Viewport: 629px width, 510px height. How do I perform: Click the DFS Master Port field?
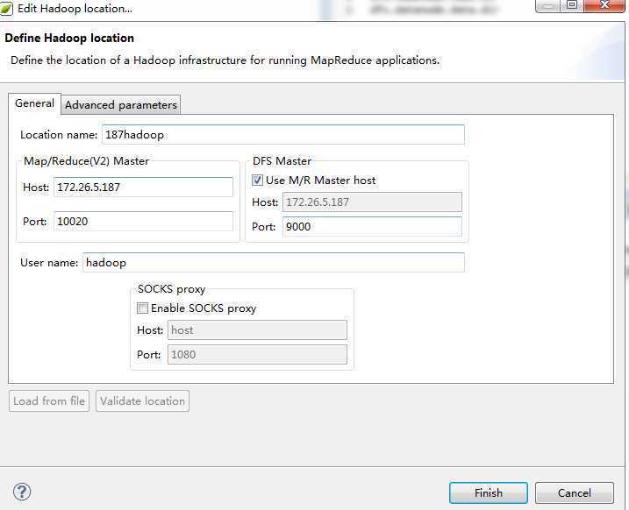click(x=372, y=226)
